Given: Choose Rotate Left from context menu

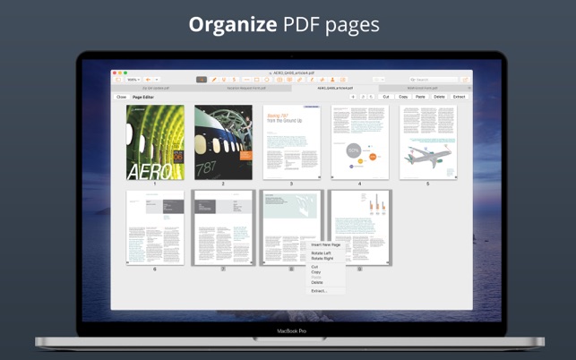Looking at the screenshot, I should (321, 253).
